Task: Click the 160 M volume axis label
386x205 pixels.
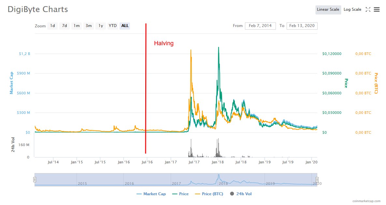Action: [24, 145]
